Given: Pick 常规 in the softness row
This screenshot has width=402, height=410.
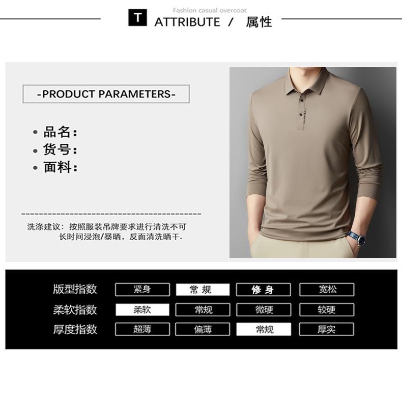Looking at the screenshot, I should (203, 310).
